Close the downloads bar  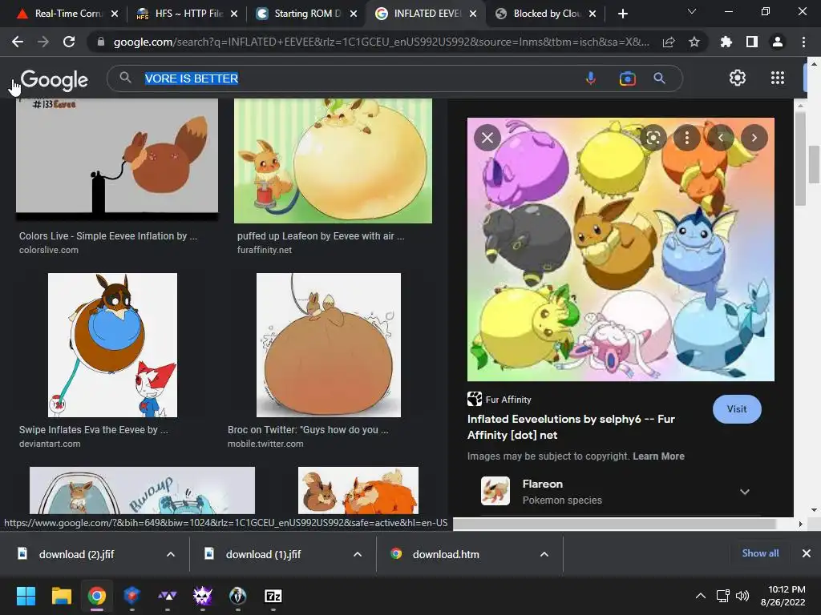coord(807,553)
